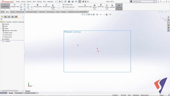
Task: Click Zrcadlit entity mirror command
Action: 68,5
